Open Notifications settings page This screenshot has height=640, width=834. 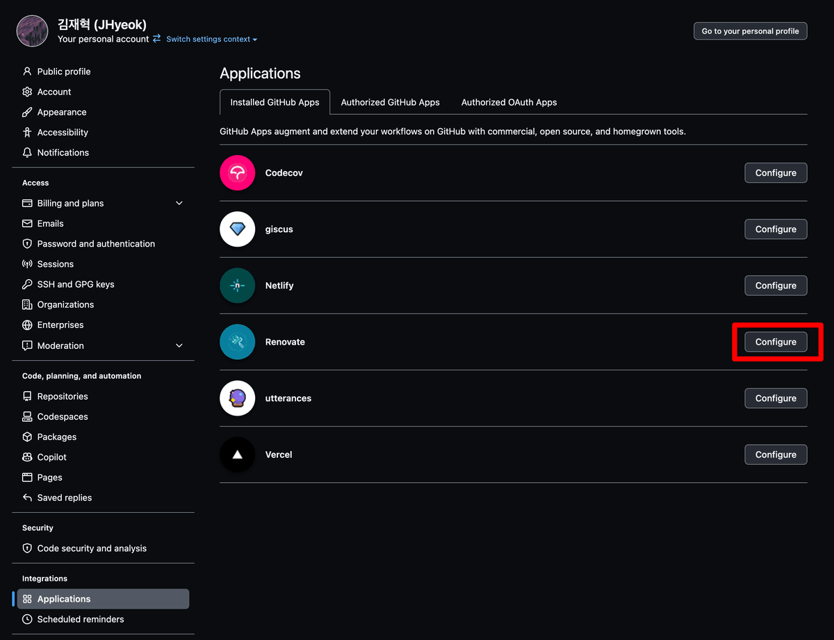pyautogui.click(x=63, y=153)
